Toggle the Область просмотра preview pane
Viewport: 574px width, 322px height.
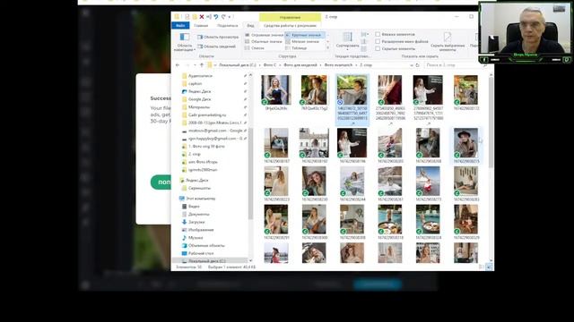[218, 37]
